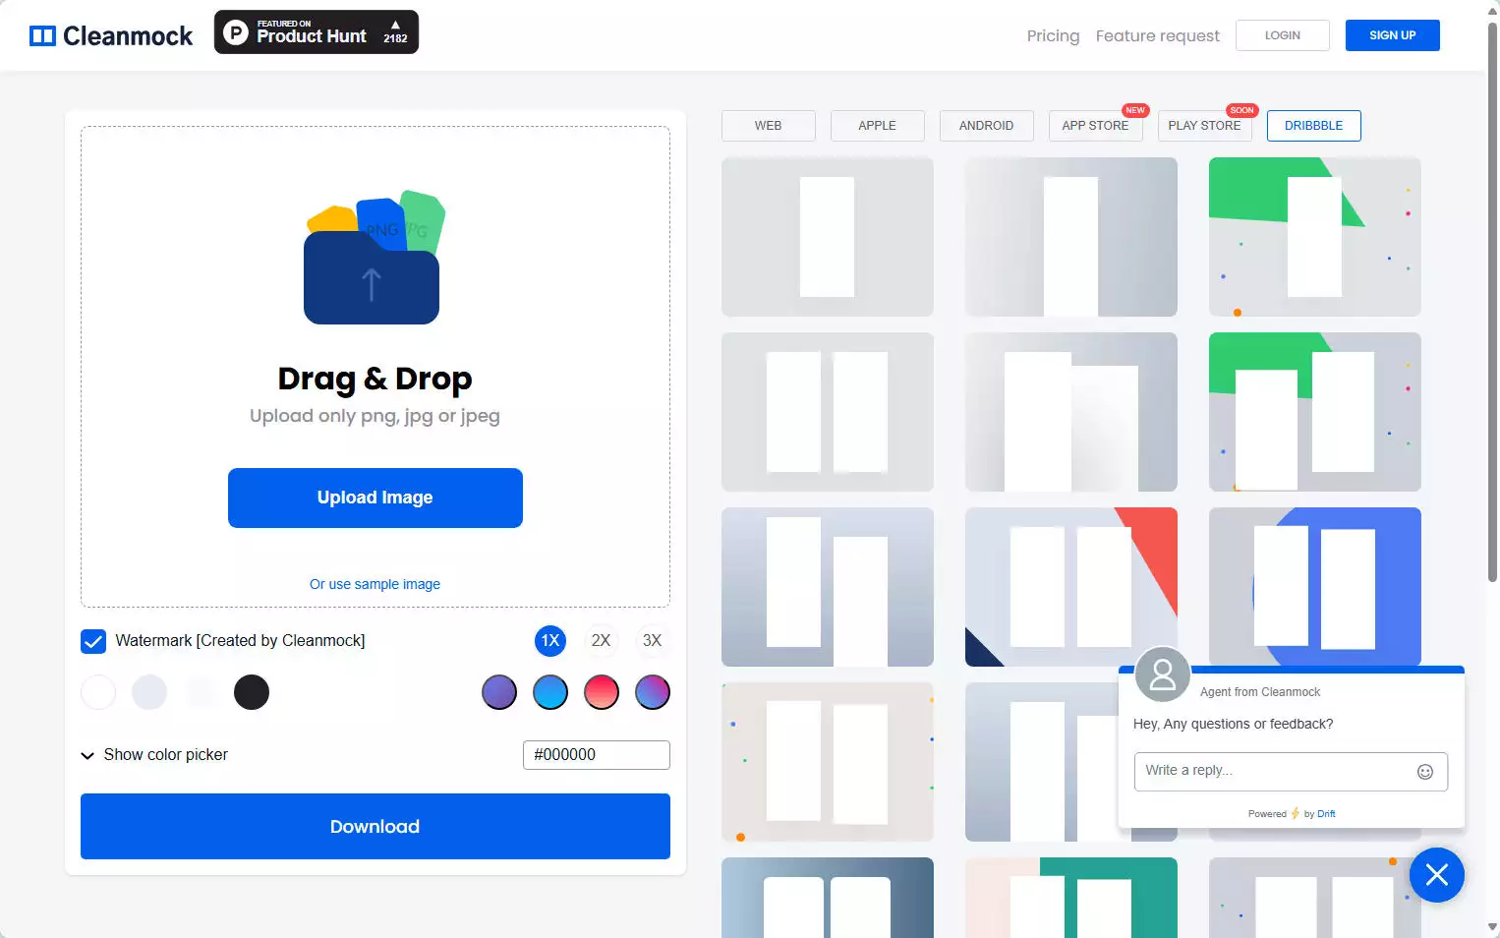Select the two-screen plain gray template
The width and height of the screenshot is (1500, 938).
(x=828, y=412)
